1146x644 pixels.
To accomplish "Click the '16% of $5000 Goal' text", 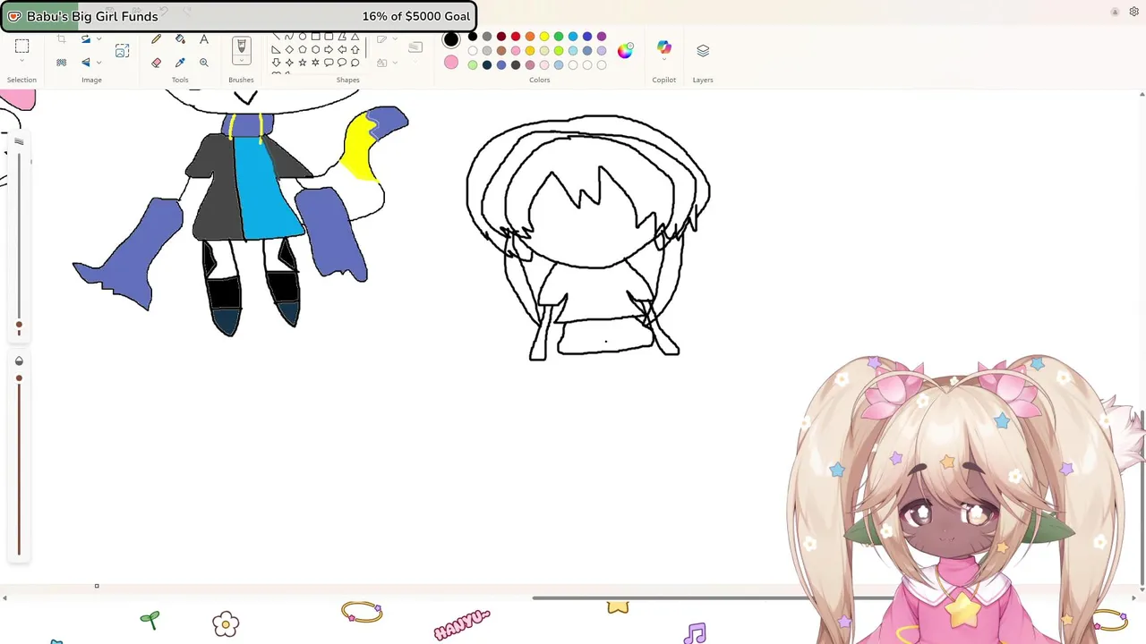I will click(x=416, y=16).
